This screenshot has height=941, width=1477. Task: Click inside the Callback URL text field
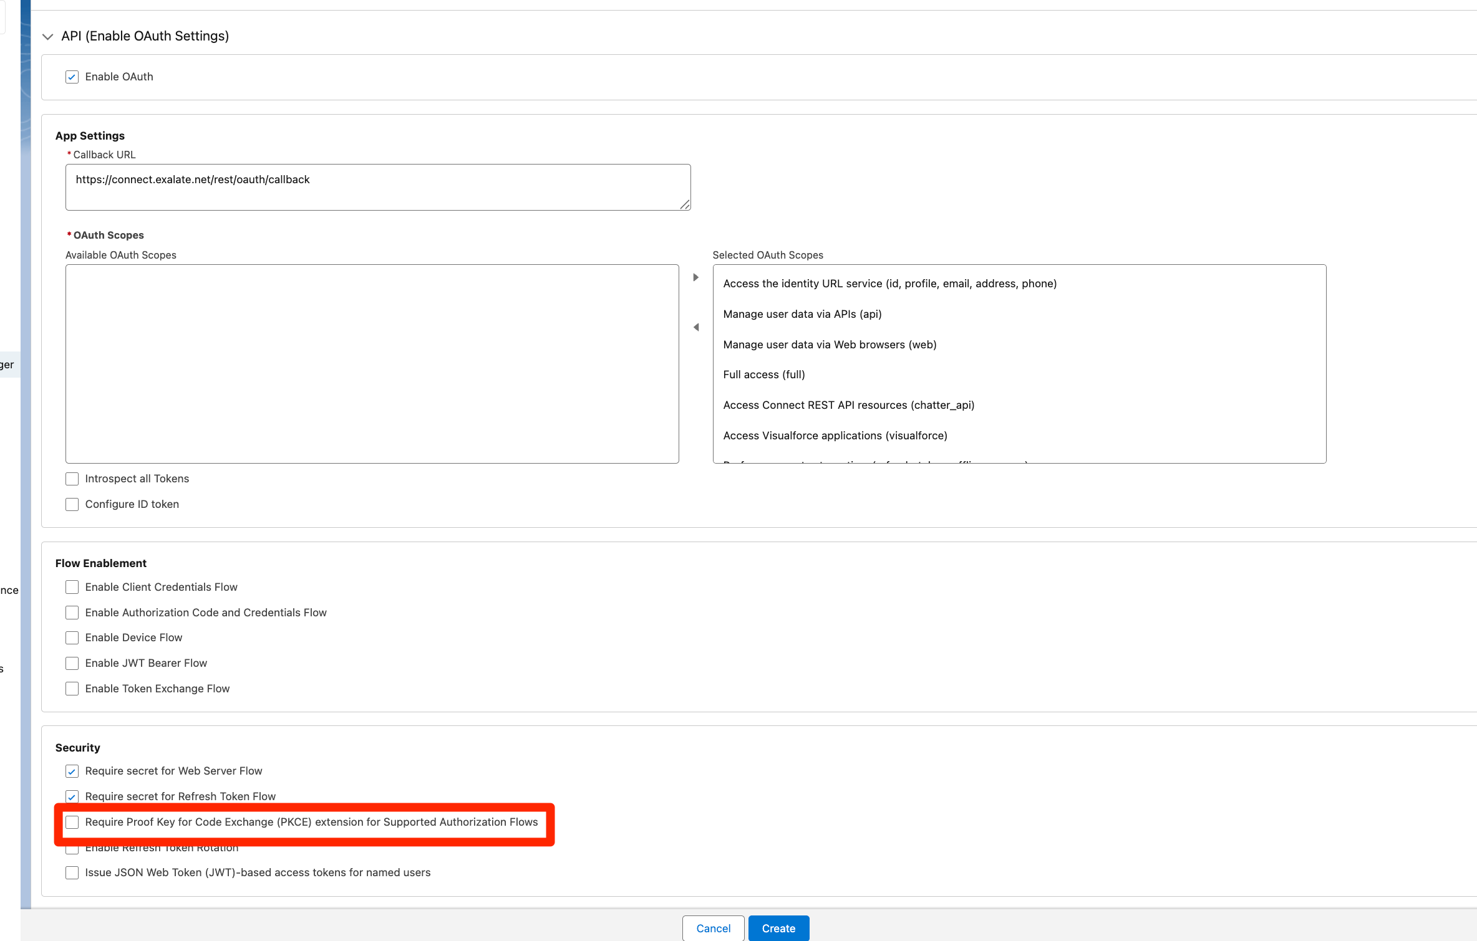(x=377, y=187)
